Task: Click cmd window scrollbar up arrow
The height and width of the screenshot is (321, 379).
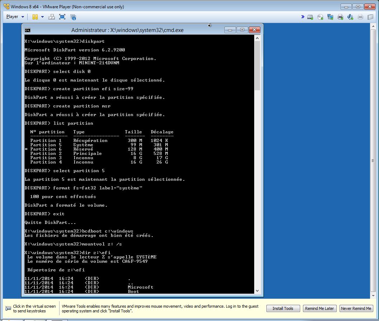Action: [257, 38]
